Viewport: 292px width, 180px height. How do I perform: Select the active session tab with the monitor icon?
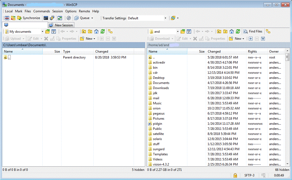point(25,25)
